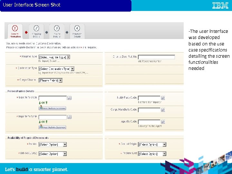Click Add Walk-in Customer under Importer's Code
Screen dimensions: 232x174
(x=53, y=127)
